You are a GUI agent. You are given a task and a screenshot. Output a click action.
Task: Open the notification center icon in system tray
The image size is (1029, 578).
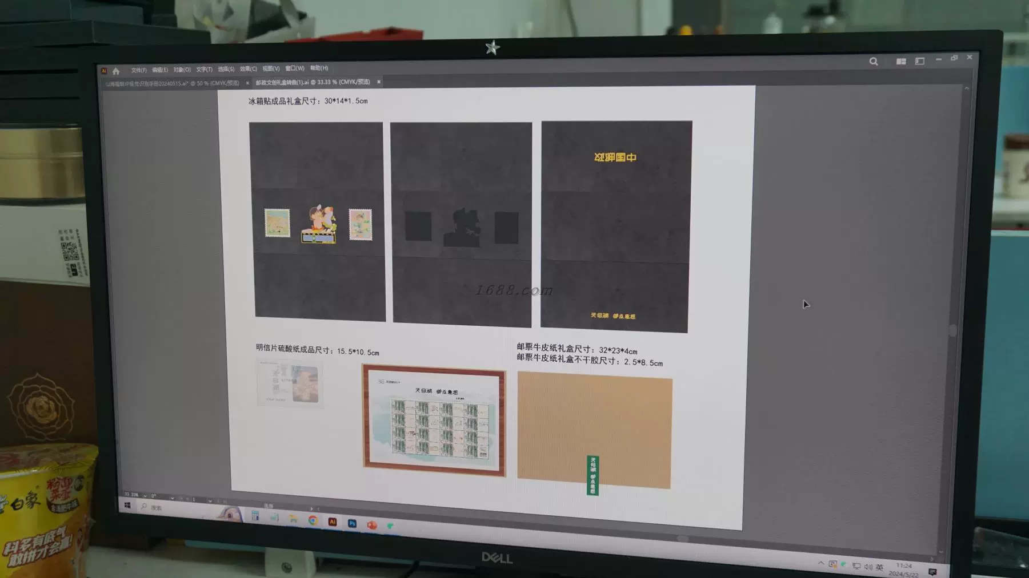point(932,572)
